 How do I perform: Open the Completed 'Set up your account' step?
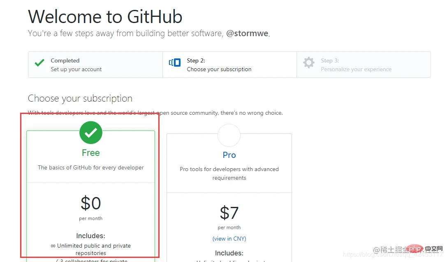coord(76,65)
